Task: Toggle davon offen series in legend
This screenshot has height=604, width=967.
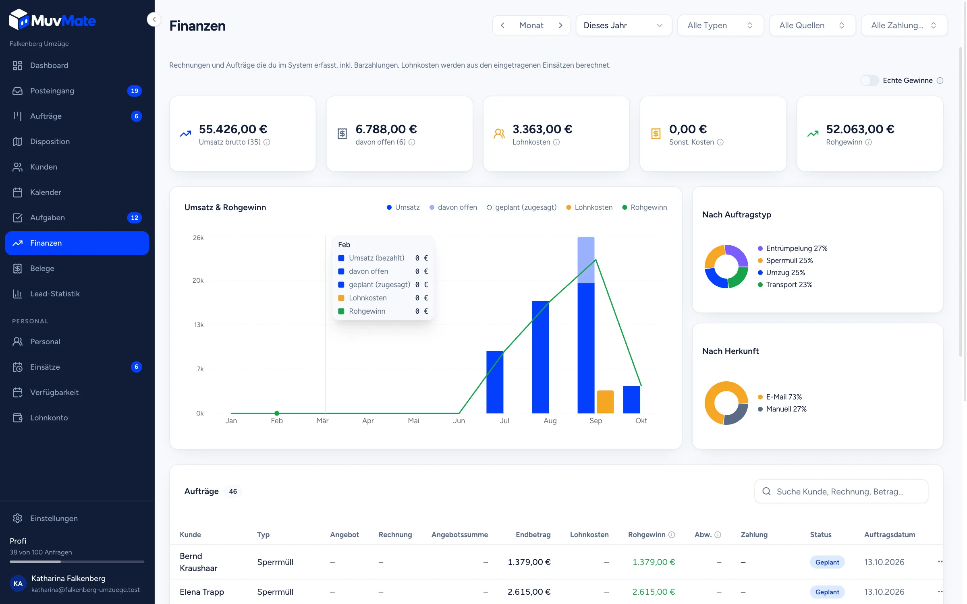Action: 453,207
